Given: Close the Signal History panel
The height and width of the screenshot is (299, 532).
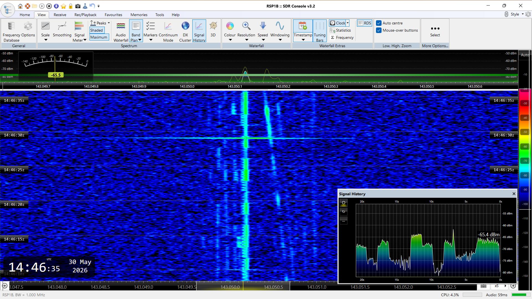Looking at the screenshot, I should tap(514, 194).
